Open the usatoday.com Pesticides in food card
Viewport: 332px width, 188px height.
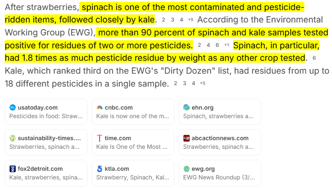46,111
